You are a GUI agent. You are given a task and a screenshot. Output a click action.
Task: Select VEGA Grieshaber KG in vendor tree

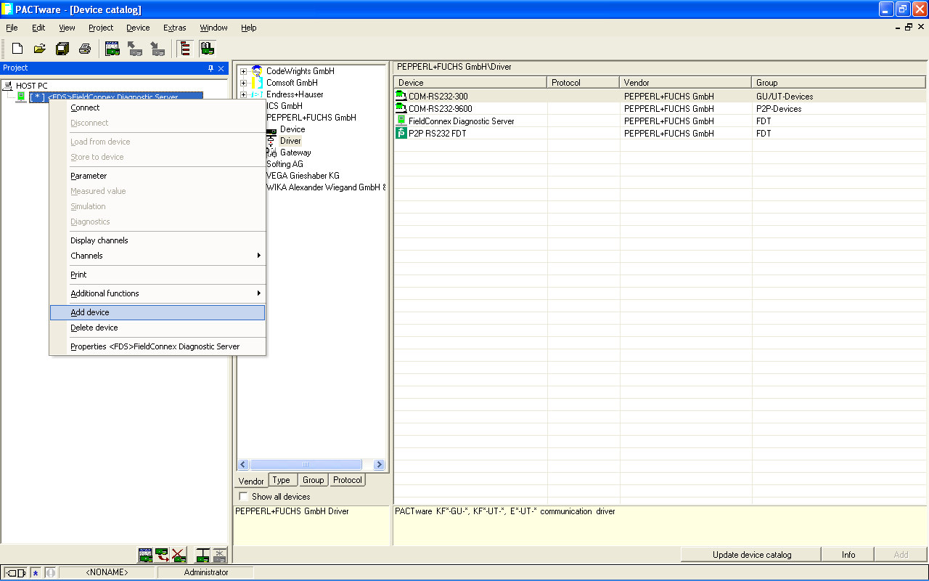(303, 176)
